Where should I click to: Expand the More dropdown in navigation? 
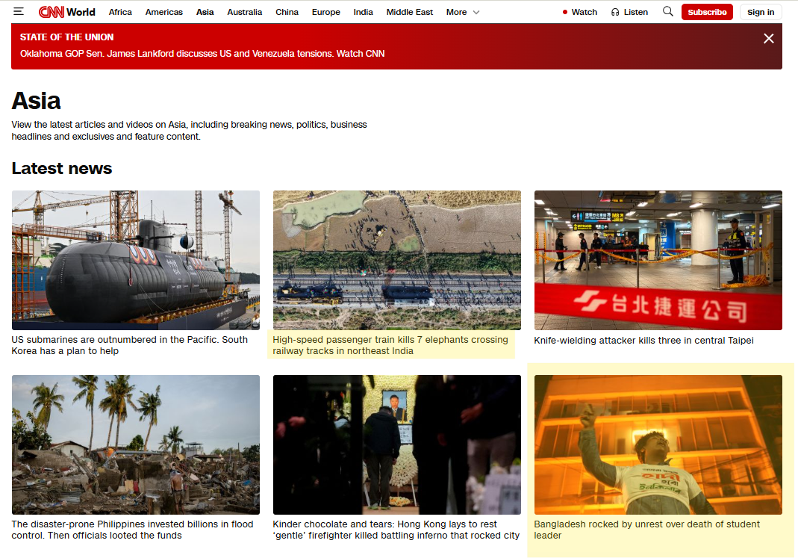click(x=463, y=12)
